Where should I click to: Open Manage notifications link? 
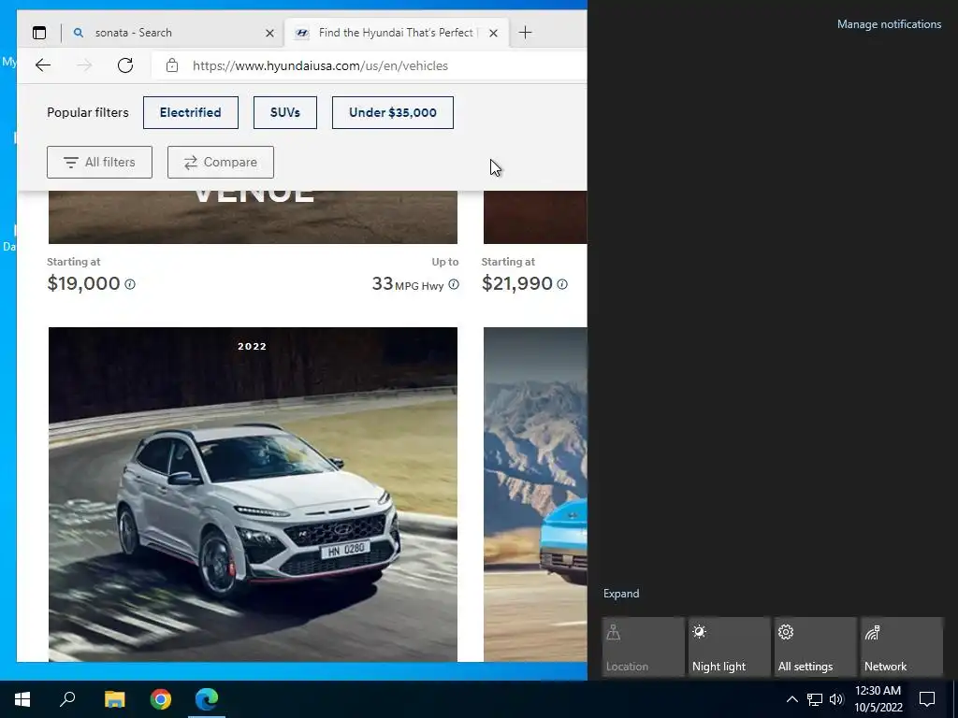pyautogui.click(x=889, y=24)
